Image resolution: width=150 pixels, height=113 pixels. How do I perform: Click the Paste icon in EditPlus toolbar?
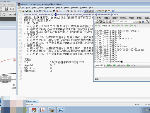(x=54, y=11)
